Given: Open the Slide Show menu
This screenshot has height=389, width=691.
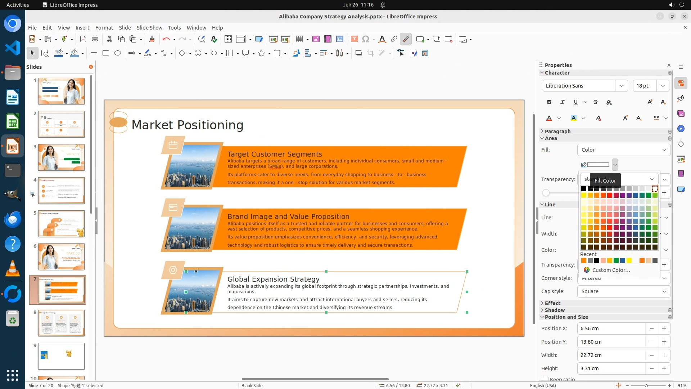Looking at the screenshot, I should tap(149, 27).
